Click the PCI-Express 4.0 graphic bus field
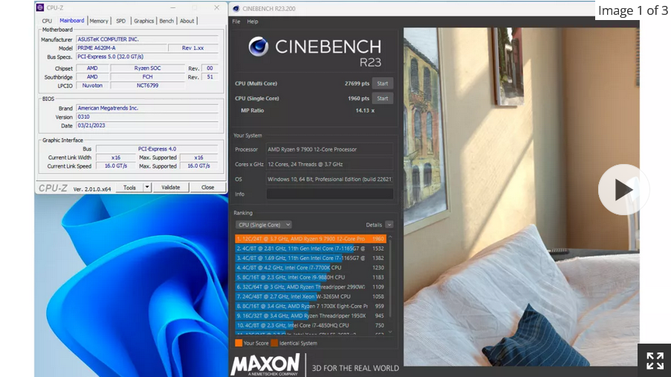Screen dimensions: 671x377 tap(157, 148)
